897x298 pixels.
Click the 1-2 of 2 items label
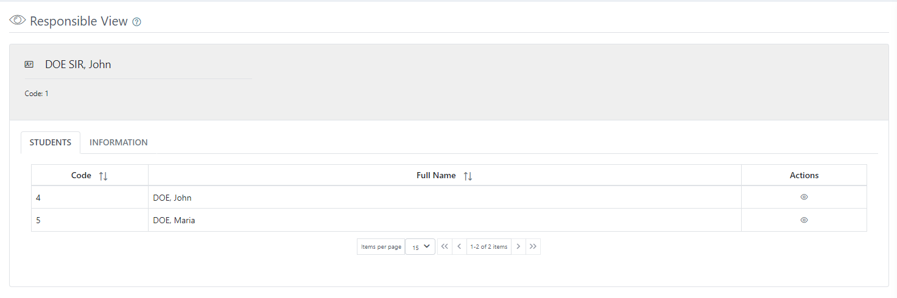pos(488,247)
